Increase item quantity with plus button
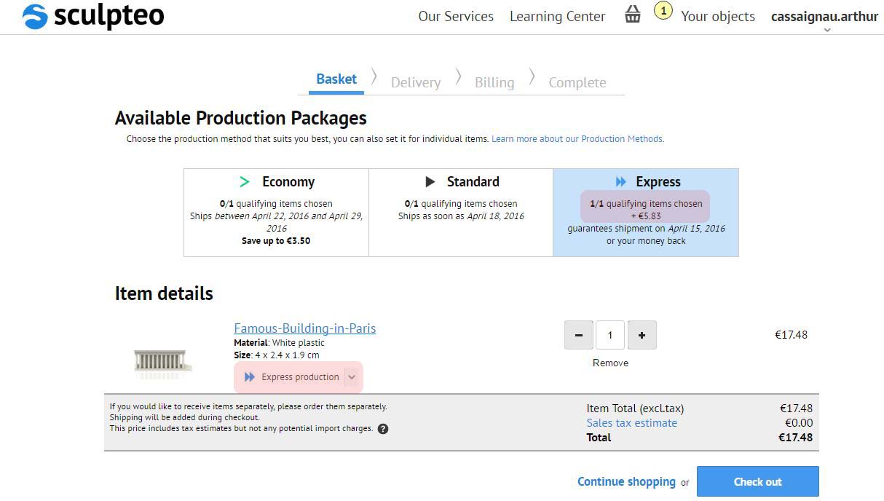The image size is (884, 501). tap(642, 335)
